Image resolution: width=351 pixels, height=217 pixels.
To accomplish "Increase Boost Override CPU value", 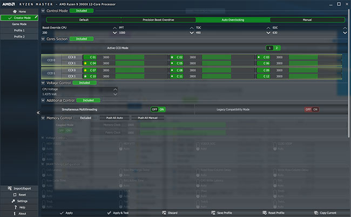I will 114,28.
